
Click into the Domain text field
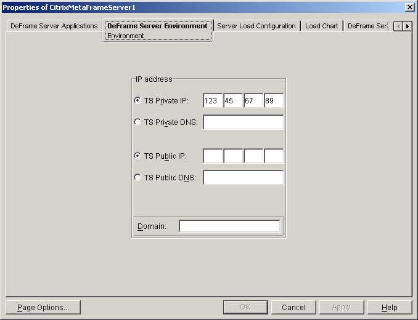229,226
